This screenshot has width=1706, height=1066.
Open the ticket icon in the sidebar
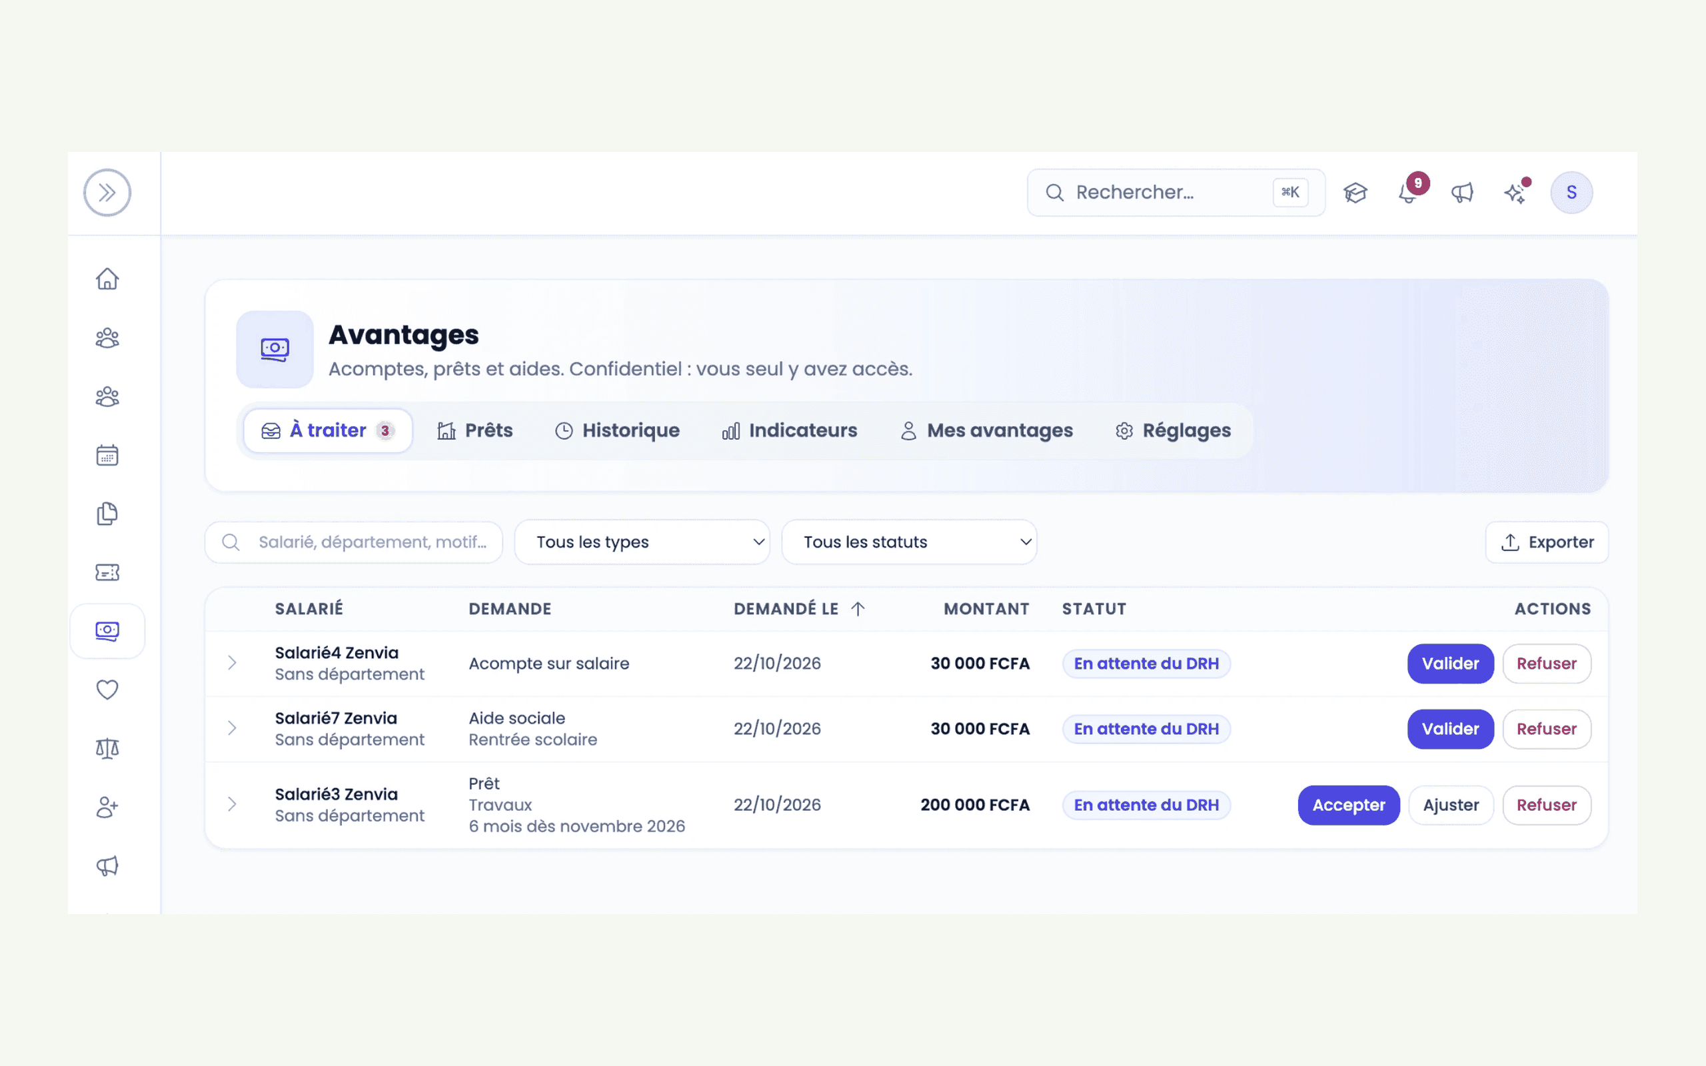tap(107, 572)
